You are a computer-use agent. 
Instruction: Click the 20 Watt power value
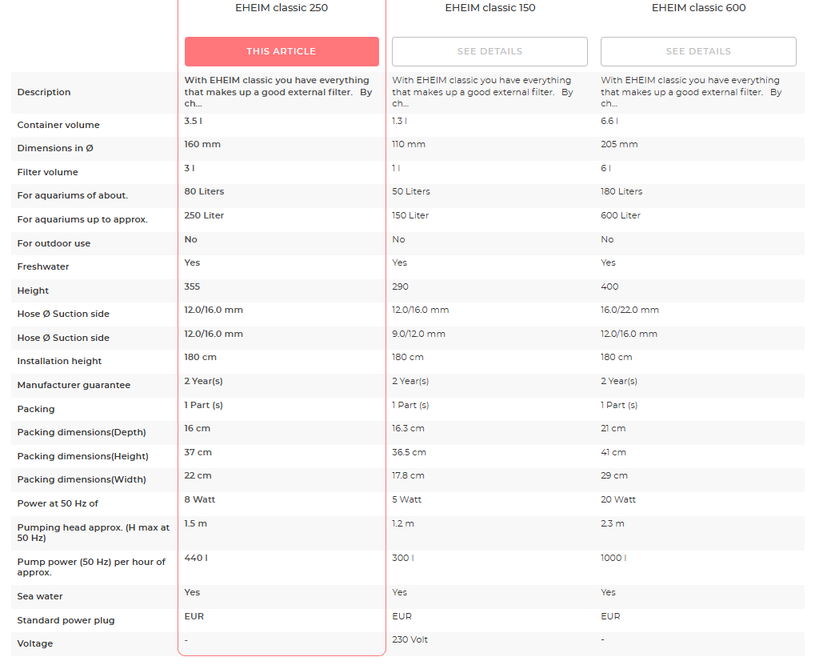pos(618,499)
